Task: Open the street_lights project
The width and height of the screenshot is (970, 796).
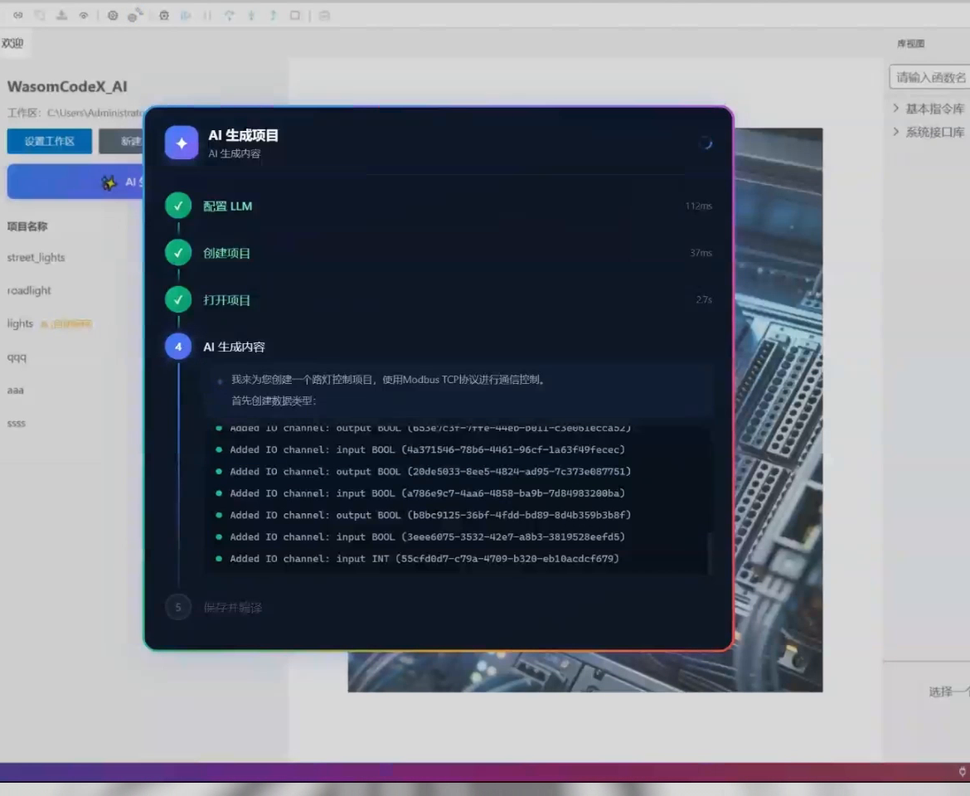Action: (x=36, y=257)
